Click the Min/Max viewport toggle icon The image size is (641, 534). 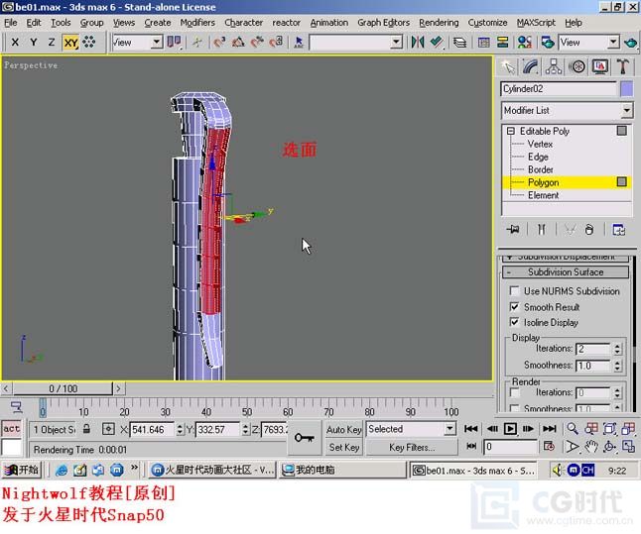click(x=628, y=447)
